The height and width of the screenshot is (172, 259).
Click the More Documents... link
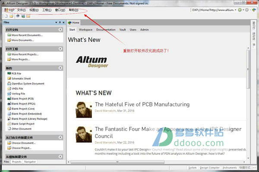coord(22,40)
